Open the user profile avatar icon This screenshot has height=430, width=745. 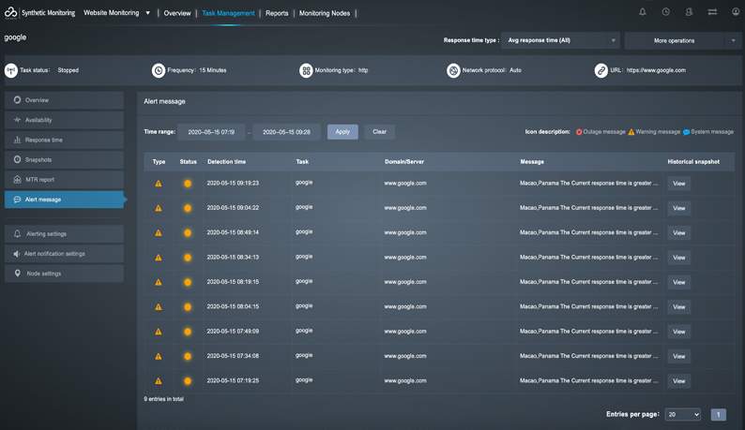(736, 12)
